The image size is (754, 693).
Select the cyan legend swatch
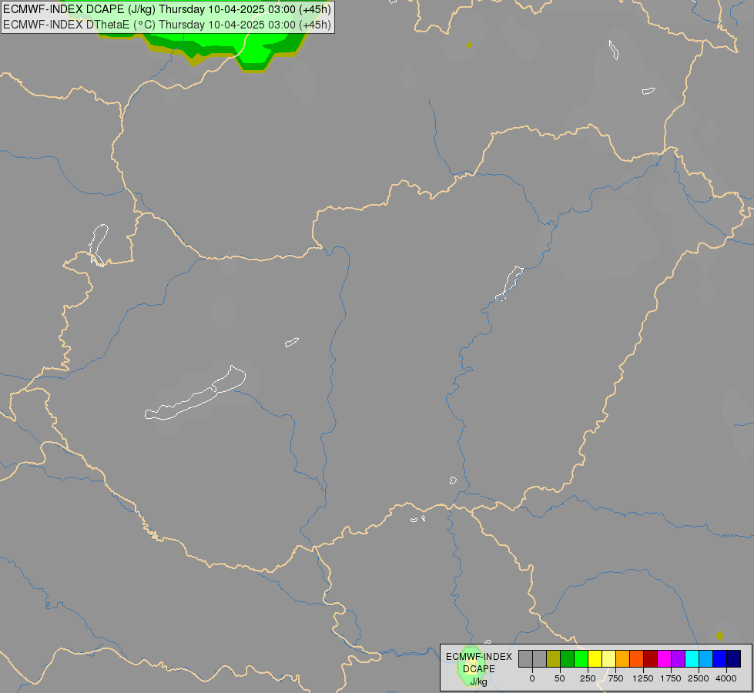pos(692,659)
